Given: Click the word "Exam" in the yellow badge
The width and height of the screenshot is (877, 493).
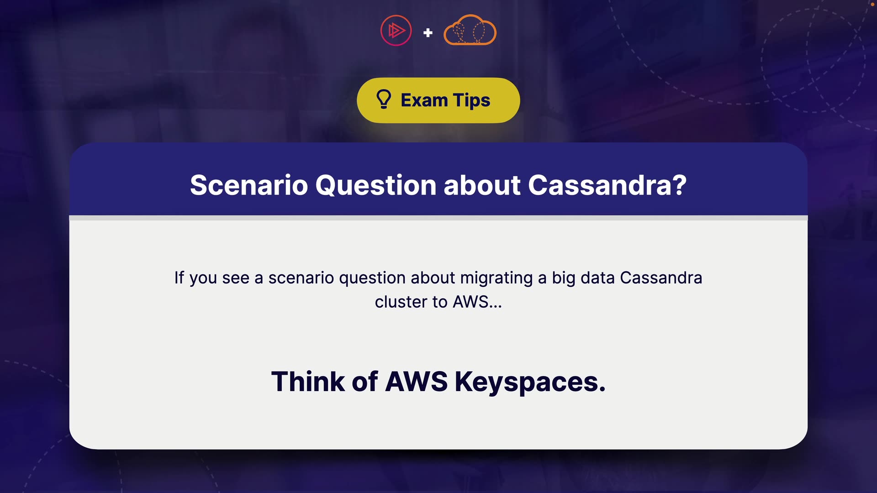Looking at the screenshot, I should pyautogui.click(x=424, y=100).
